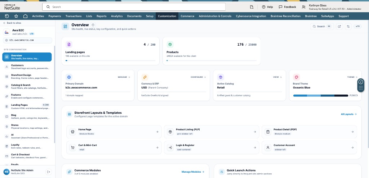Screen dimensions: 369x178
Task: Click the create new document icon
Action: pyautogui.click(x=252, y=7)
